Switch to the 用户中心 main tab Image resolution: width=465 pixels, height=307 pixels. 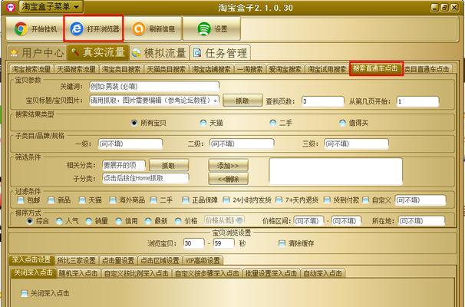tap(37, 53)
